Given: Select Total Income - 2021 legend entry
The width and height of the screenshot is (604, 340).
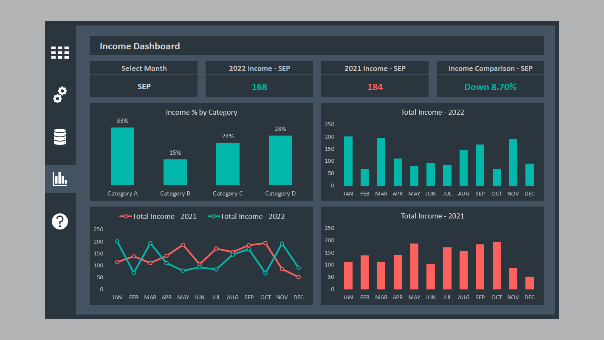Looking at the screenshot, I should pyautogui.click(x=158, y=216).
